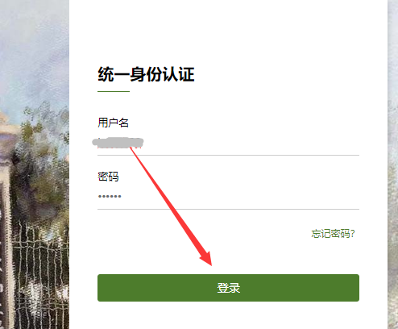Select the masked password dots
398x329 pixels.
[110, 196]
